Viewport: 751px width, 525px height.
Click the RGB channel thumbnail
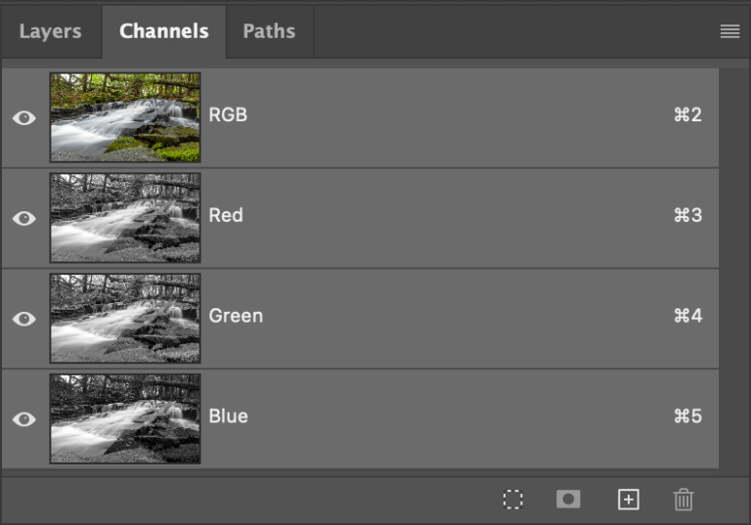coord(125,117)
